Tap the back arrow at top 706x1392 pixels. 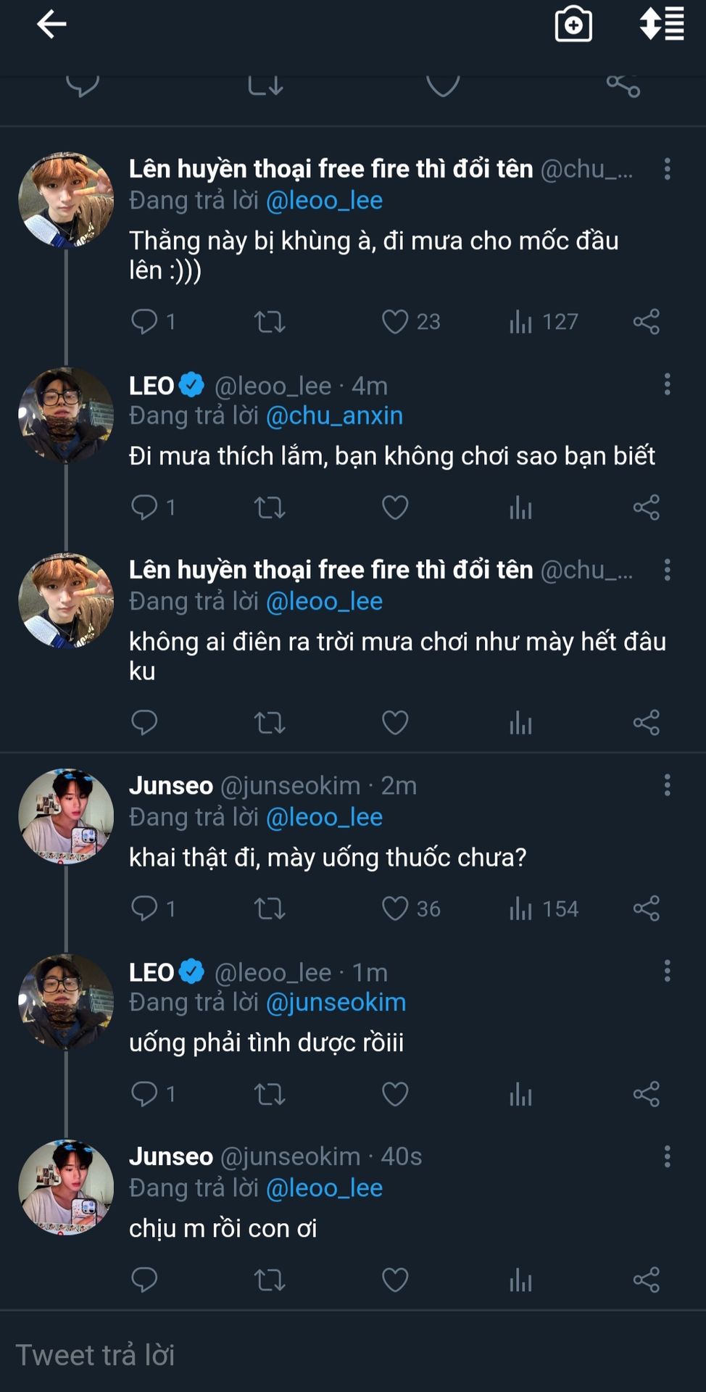51,25
